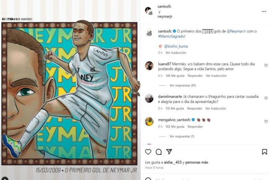The width and height of the screenshot is (270, 180).
Task: View likes from personas más
Action: 197,162
